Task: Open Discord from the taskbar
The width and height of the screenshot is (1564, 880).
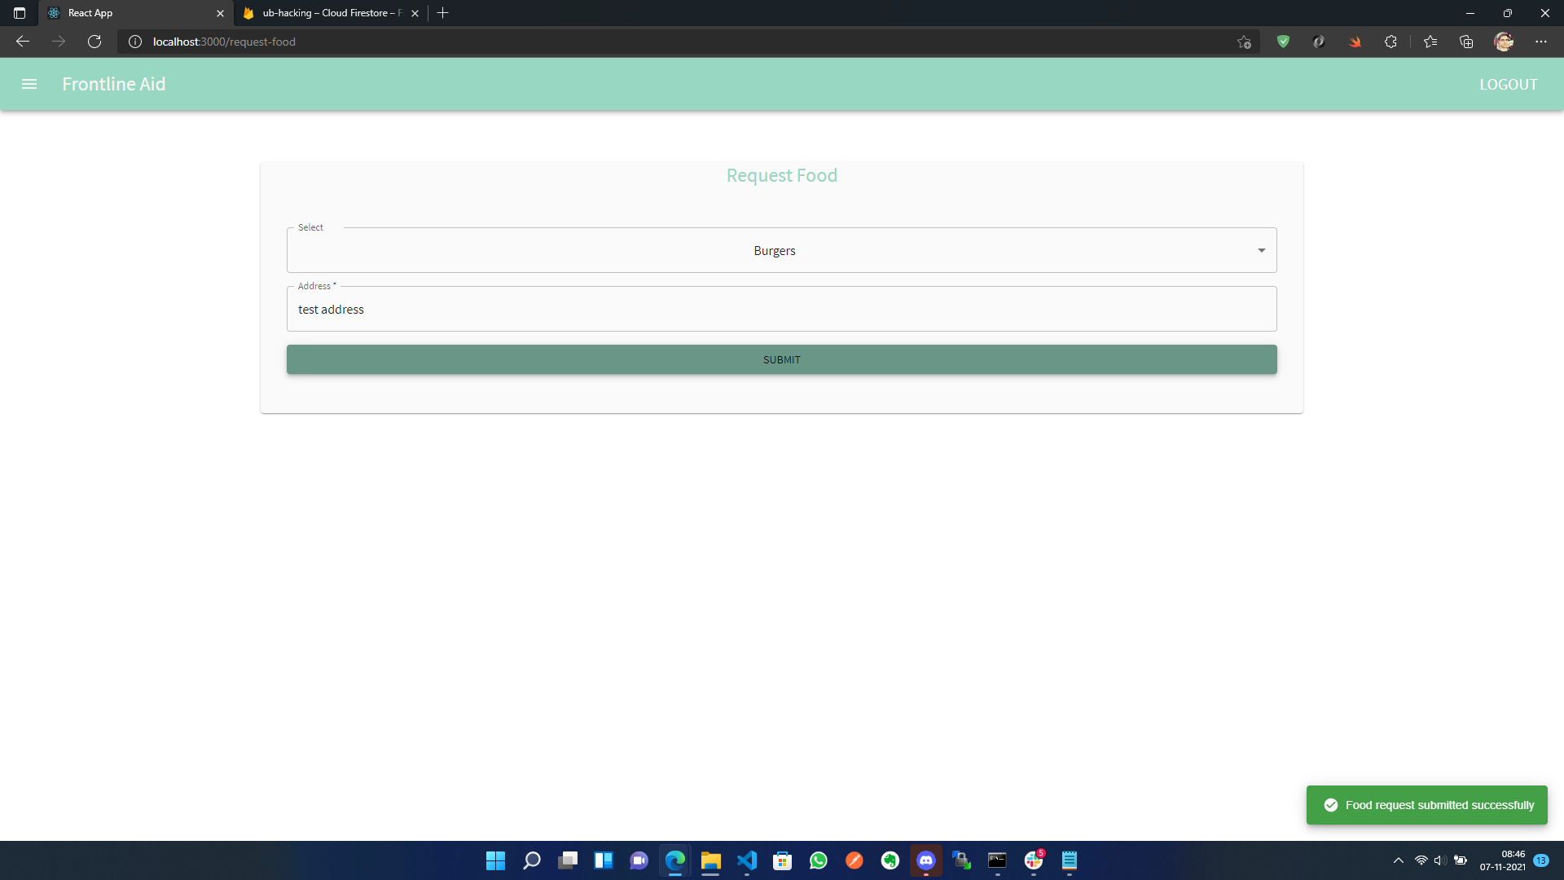Action: click(x=926, y=860)
